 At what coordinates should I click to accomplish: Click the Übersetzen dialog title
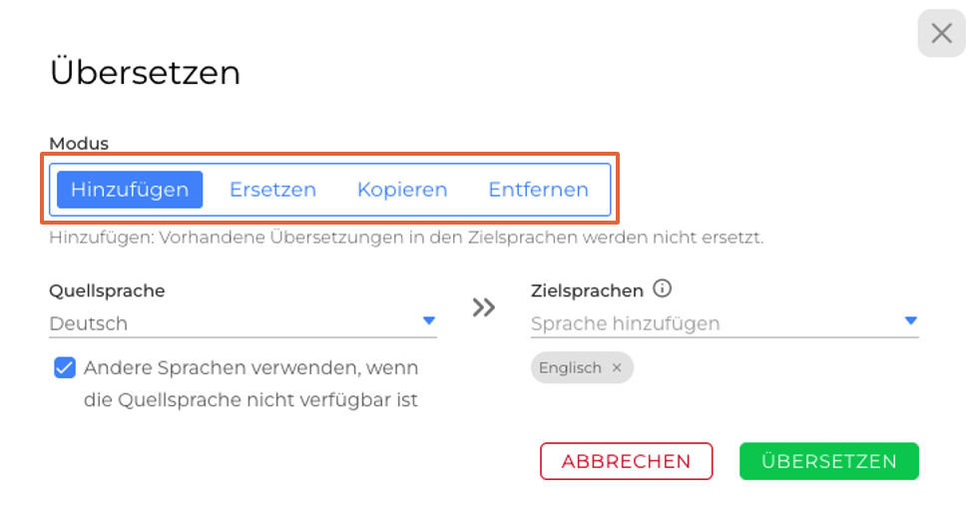[x=145, y=73]
